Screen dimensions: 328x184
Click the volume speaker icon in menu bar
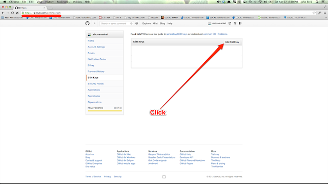pyautogui.click(x=265, y=2)
